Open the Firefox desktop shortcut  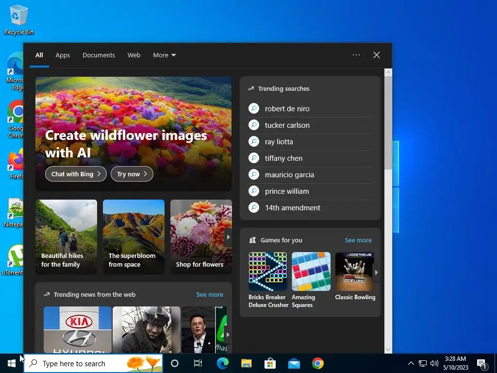[x=16, y=164]
